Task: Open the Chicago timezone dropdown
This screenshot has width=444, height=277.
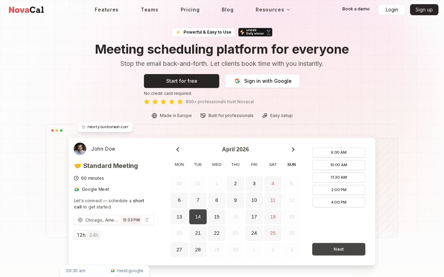Action: (x=113, y=220)
